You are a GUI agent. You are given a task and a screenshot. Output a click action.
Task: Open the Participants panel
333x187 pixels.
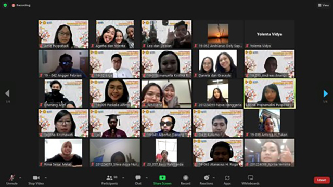click(x=110, y=180)
